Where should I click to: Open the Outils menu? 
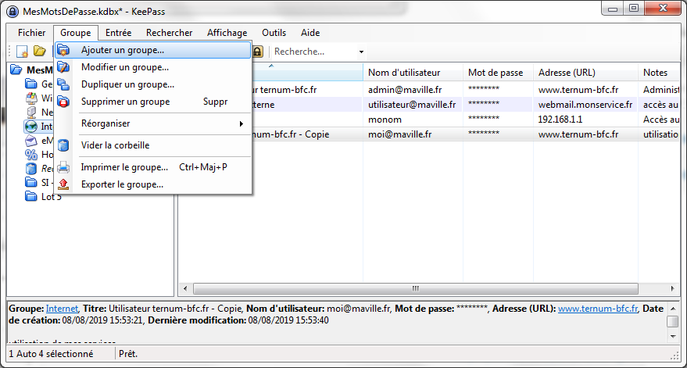[x=274, y=33]
